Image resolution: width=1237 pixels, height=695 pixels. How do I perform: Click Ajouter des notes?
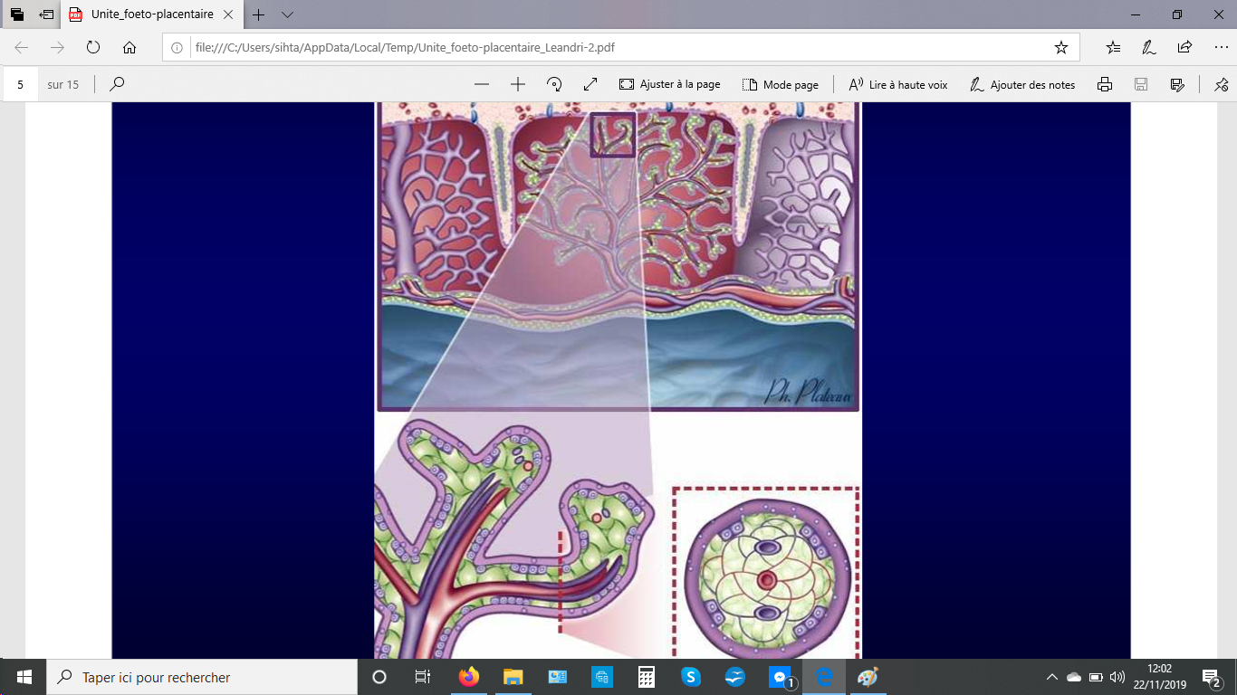coord(1022,84)
